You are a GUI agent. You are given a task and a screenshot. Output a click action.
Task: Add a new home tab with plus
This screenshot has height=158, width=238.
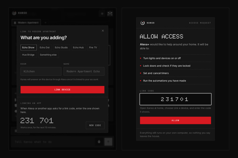[x=45, y=23]
